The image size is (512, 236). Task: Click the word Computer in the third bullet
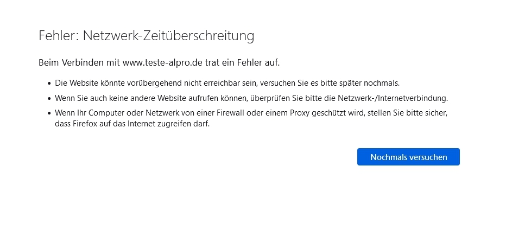tap(104, 113)
